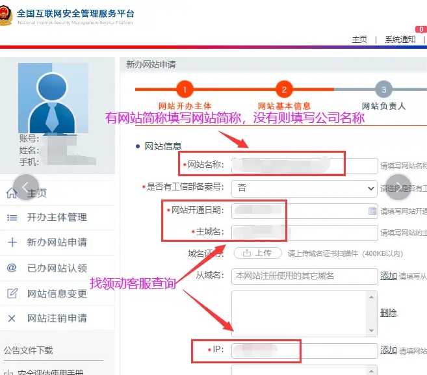This screenshot has width=427, height=375.
Task: Click the next image arrow overlay
Action: 398,187
